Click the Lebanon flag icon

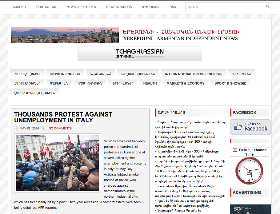[x=235, y=150]
